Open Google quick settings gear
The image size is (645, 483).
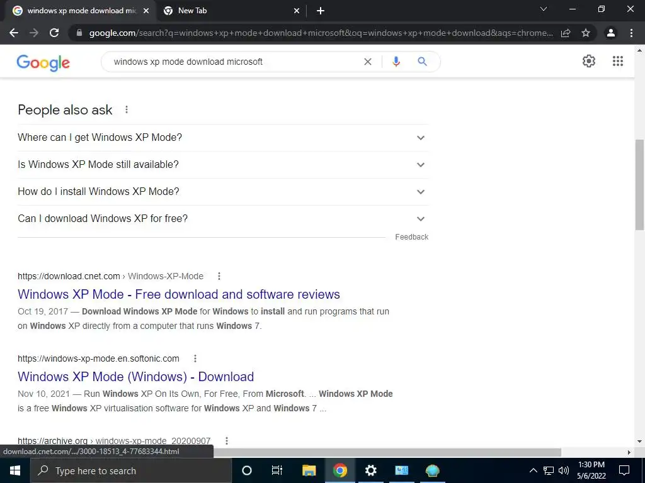(589, 61)
